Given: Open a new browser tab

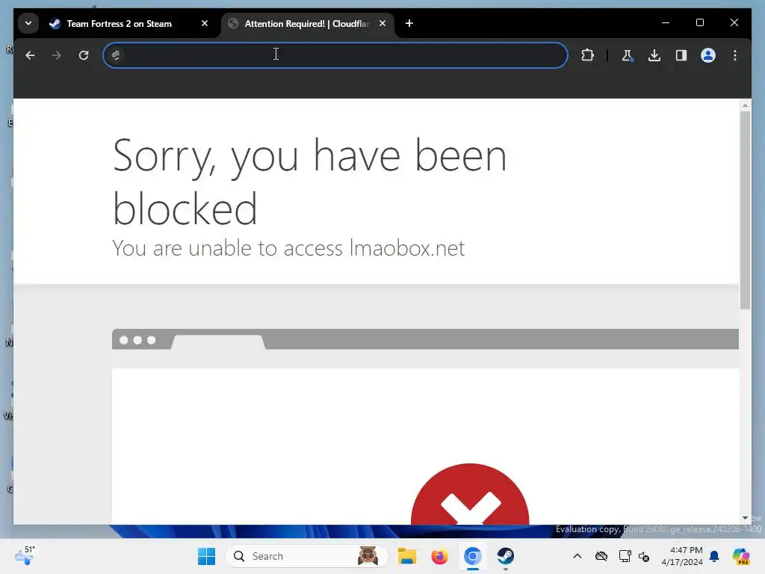Looking at the screenshot, I should click(x=409, y=23).
